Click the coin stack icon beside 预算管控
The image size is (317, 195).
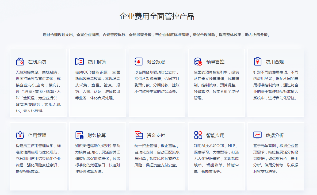coord(198,62)
